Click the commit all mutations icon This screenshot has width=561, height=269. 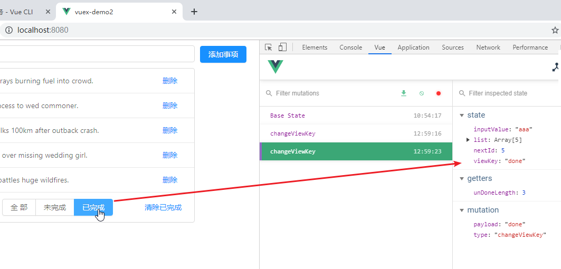pyautogui.click(x=404, y=93)
